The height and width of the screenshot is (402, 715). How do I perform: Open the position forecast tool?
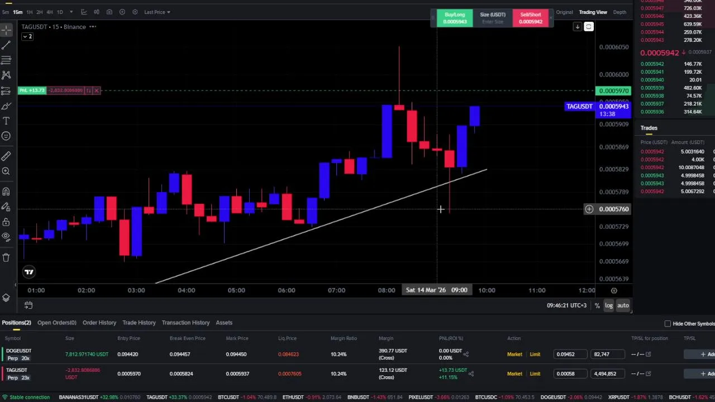6,90
